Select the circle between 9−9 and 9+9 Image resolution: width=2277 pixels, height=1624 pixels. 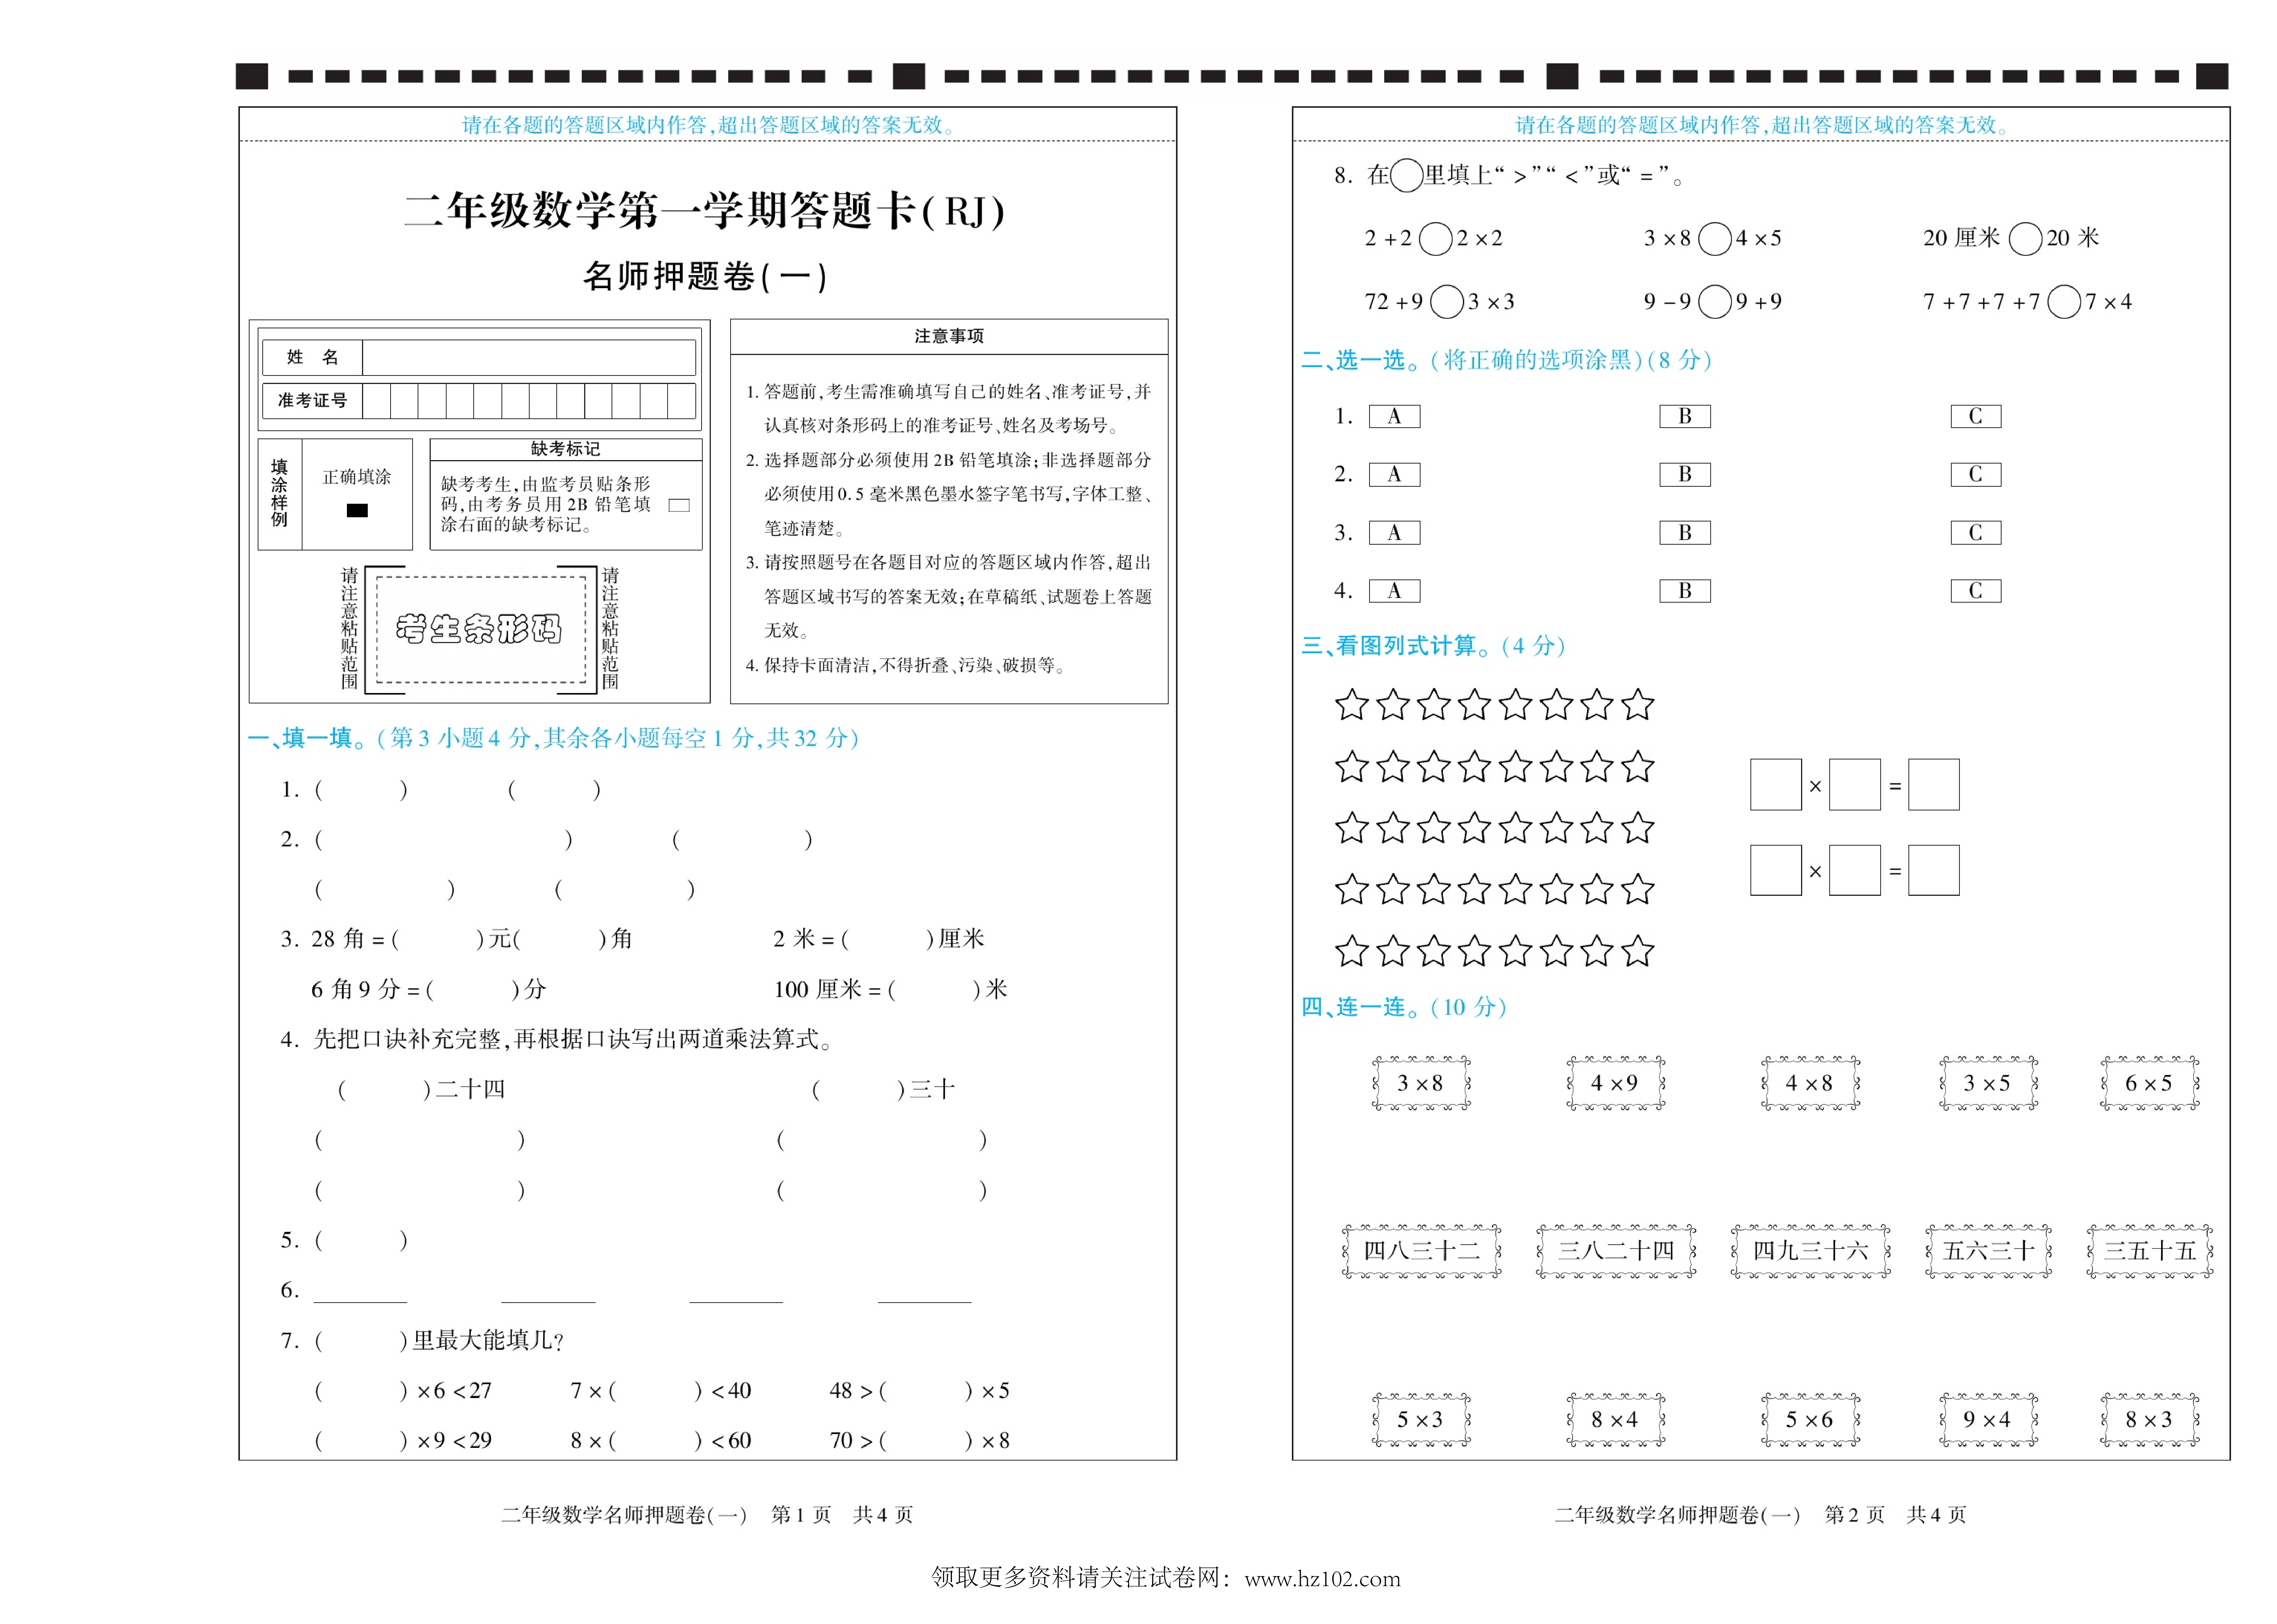click(1714, 302)
